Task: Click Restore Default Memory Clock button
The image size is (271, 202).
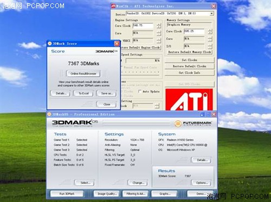Action: [x=189, y=52]
